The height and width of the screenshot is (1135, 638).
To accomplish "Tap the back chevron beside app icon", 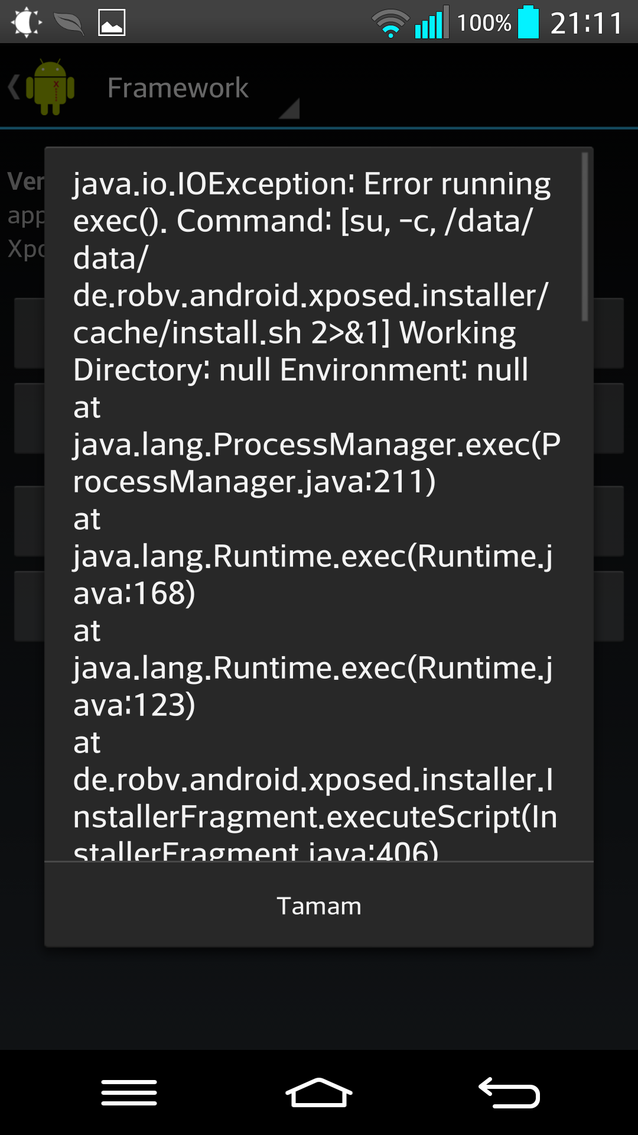I will tap(14, 87).
